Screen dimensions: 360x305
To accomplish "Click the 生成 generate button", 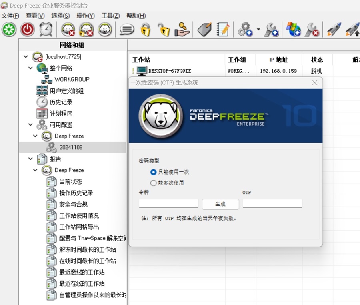I will pyautogui.click(x=220, y=204).
